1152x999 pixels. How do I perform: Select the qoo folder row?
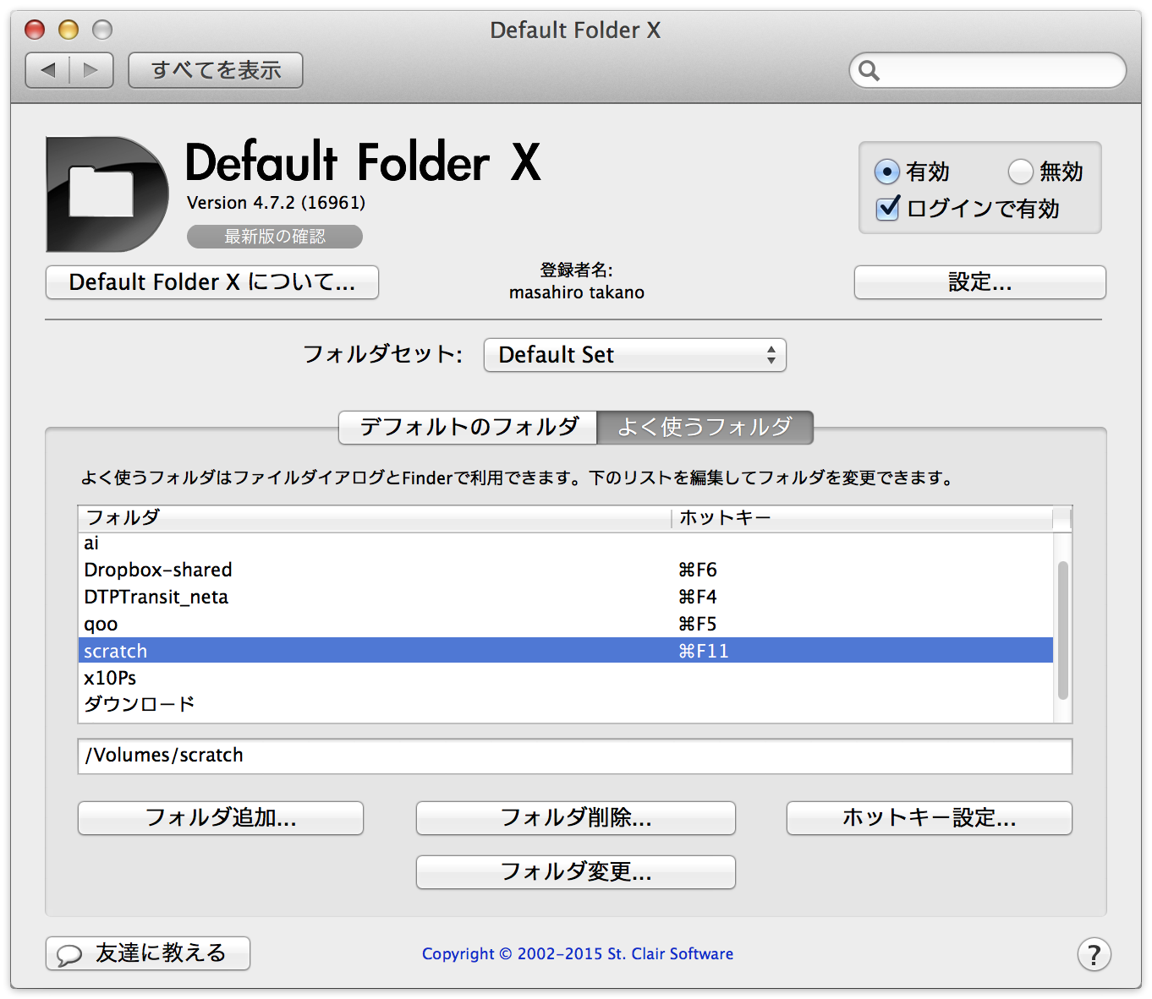(x=566, y=625)
